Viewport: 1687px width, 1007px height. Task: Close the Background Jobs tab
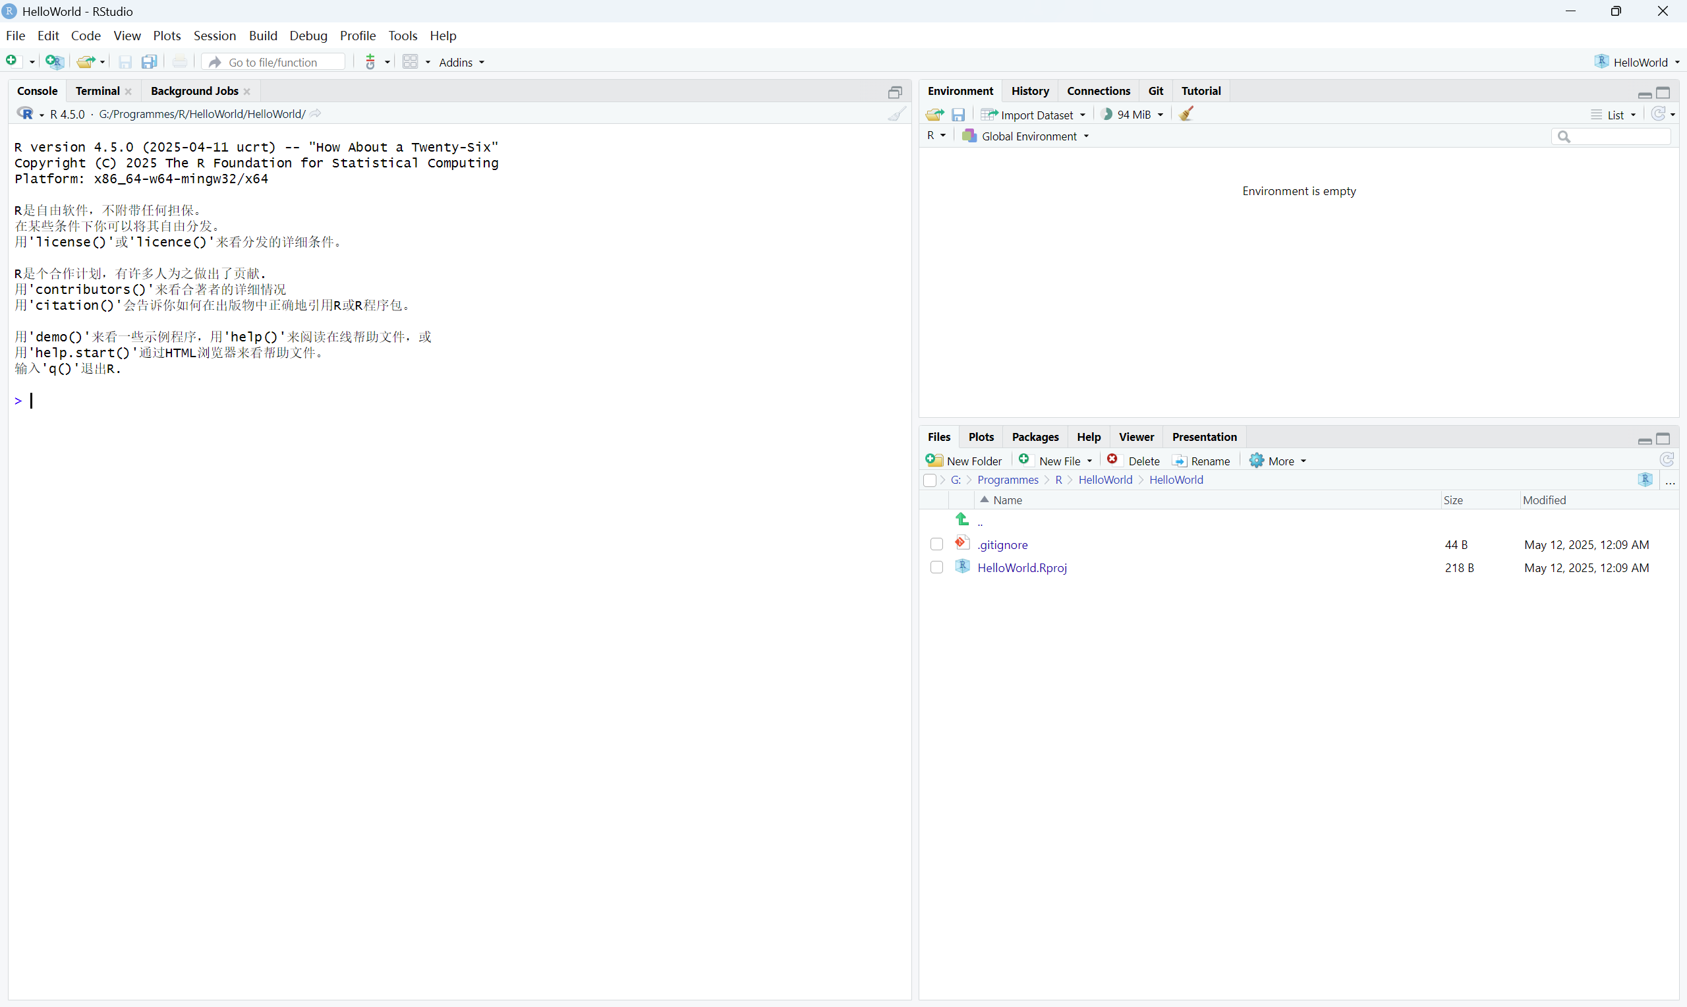[247, 92]
